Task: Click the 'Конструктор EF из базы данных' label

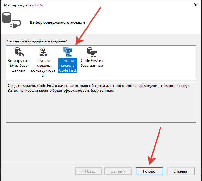Action: pyautogui.click(x=19, y=66)
